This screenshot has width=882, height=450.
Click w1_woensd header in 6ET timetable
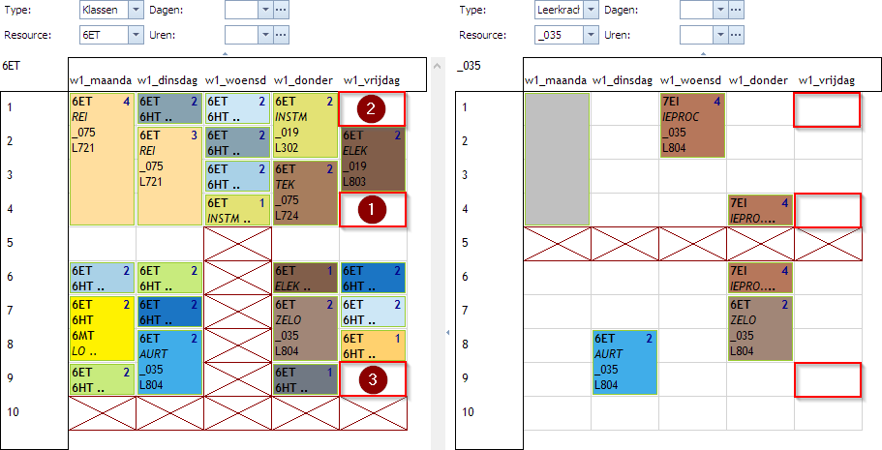[236, 80]
